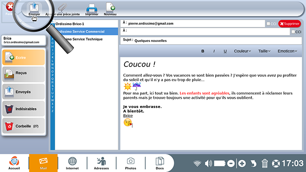Launch Internet from taskbar

point(72,163)
